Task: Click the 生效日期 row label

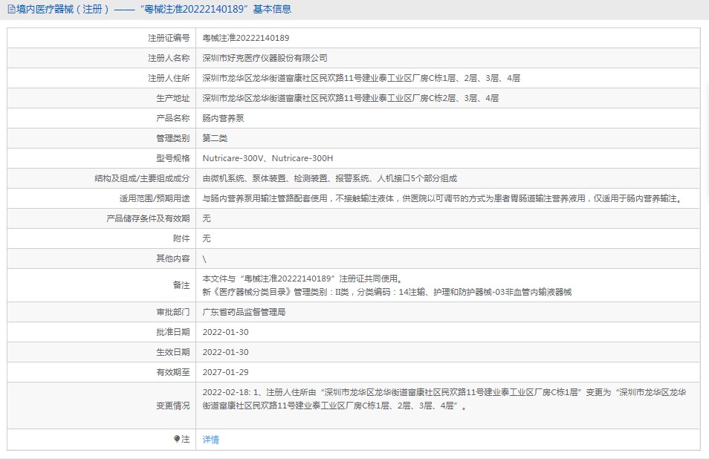Action: (172, 352)
